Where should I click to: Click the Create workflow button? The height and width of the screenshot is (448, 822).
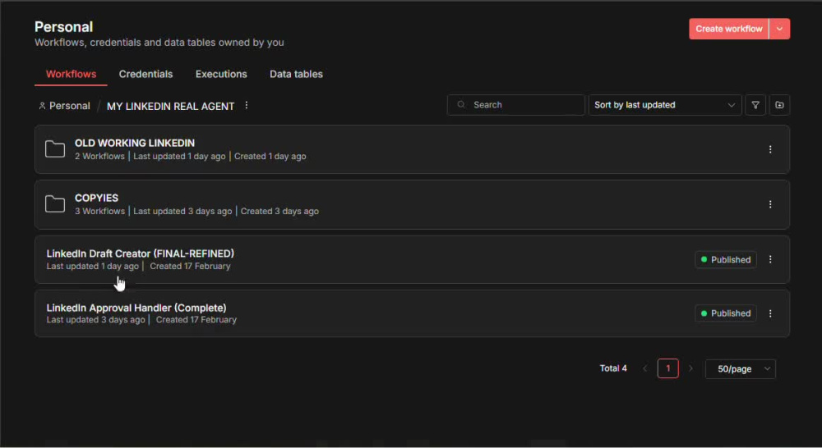point(728,30)
